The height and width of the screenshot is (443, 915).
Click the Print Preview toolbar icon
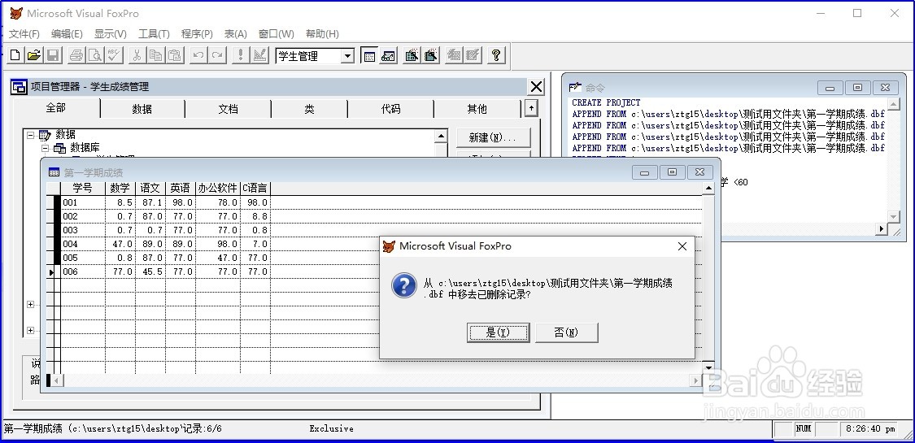(x=94, y=56)
